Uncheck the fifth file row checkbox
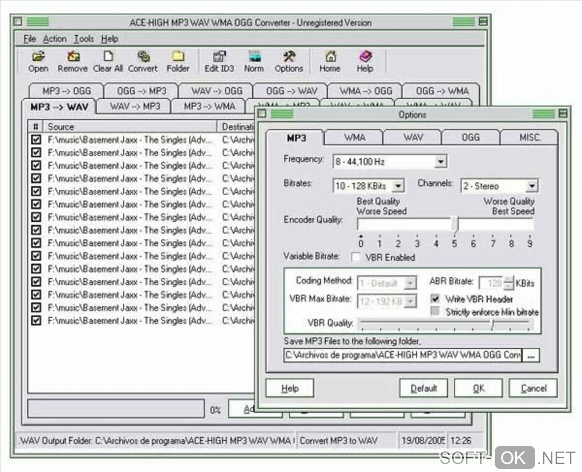Screen dimensions: 582x472 pos(36,192)
